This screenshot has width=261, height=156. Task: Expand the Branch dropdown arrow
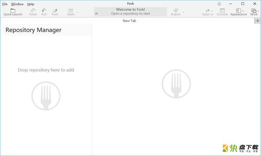(184, 12)
